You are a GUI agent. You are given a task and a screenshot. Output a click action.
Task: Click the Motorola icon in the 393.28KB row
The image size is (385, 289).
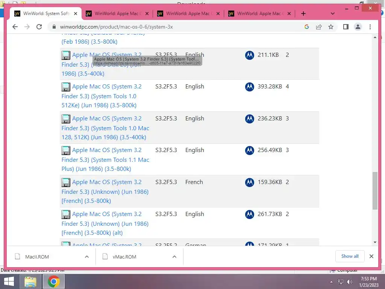pos(250,87)
